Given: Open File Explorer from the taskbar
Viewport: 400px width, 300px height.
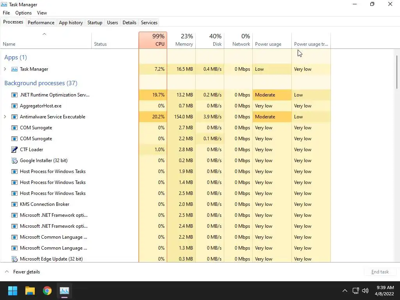Looking at the screenshot, I should 30,291.
